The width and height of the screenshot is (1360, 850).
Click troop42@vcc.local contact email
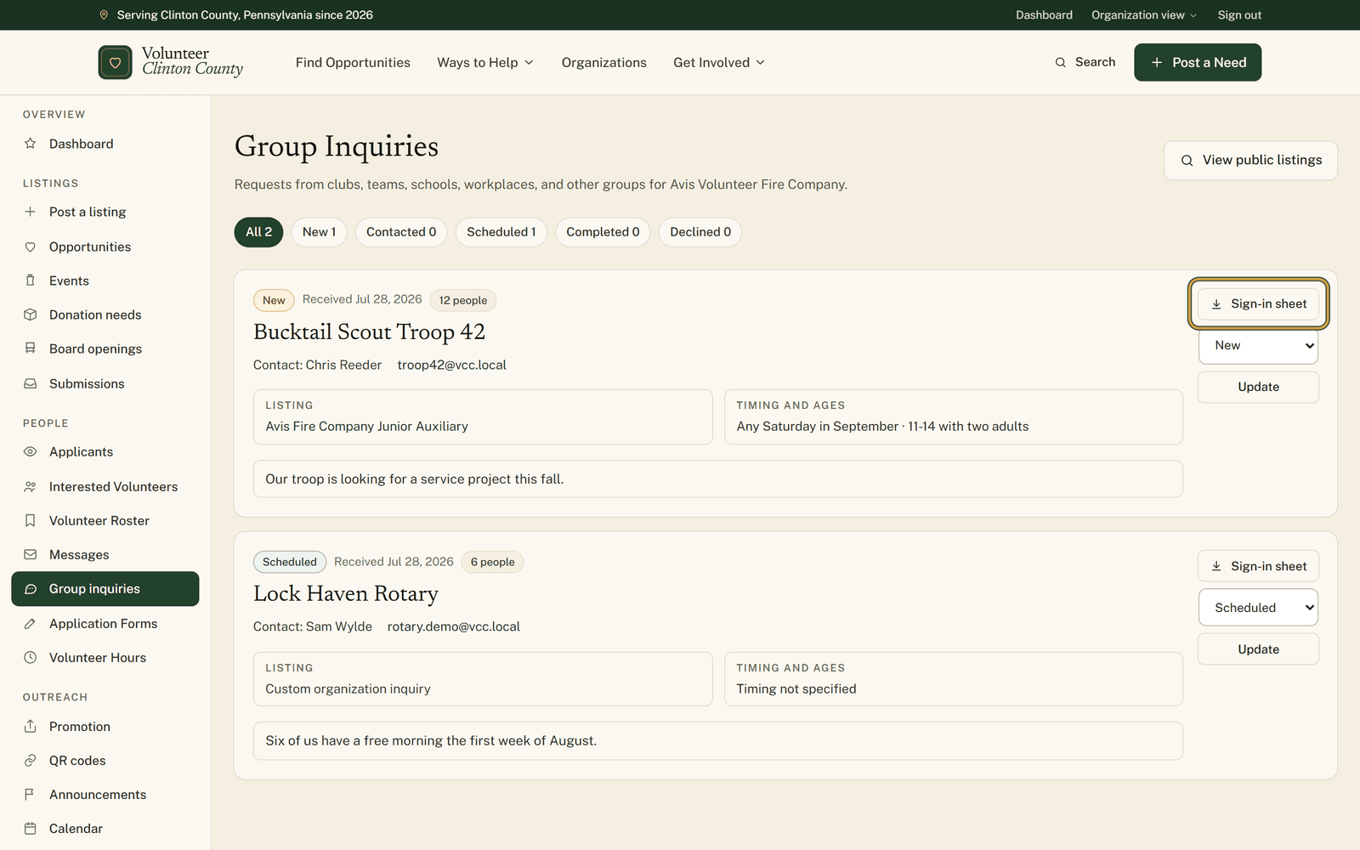[451, 365]
